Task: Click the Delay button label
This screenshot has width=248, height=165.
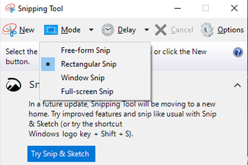Action: coord(127,30)
